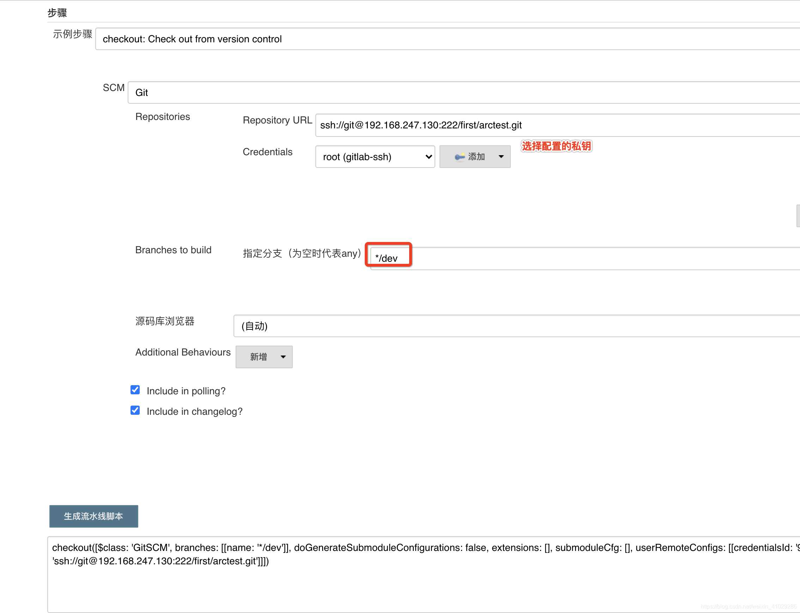The image size is (800, 613).
Task: Click the Additional Behaviours label
Action: click(183, 352)
